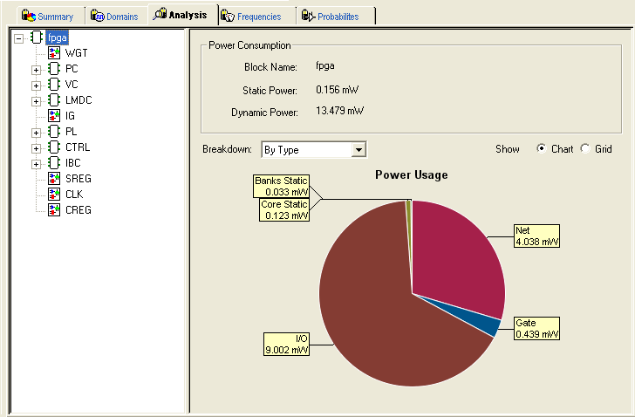Image resolution: width=635 pixels, height=417 pixels.
Task: Click the CTRL block icon
Action: 54,147
